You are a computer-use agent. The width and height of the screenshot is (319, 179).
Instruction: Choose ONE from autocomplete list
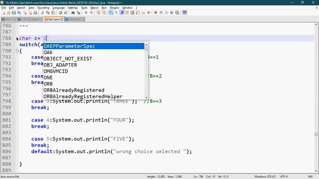pyautogui.click(x=94, y=78)
